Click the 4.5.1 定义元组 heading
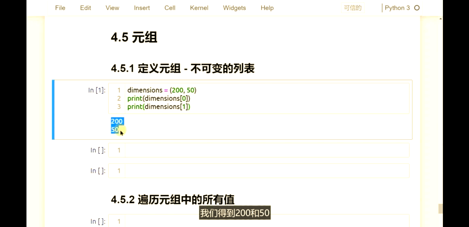Image resolution: width=469 pixels, height=227 pixels. tap(182, 69)
